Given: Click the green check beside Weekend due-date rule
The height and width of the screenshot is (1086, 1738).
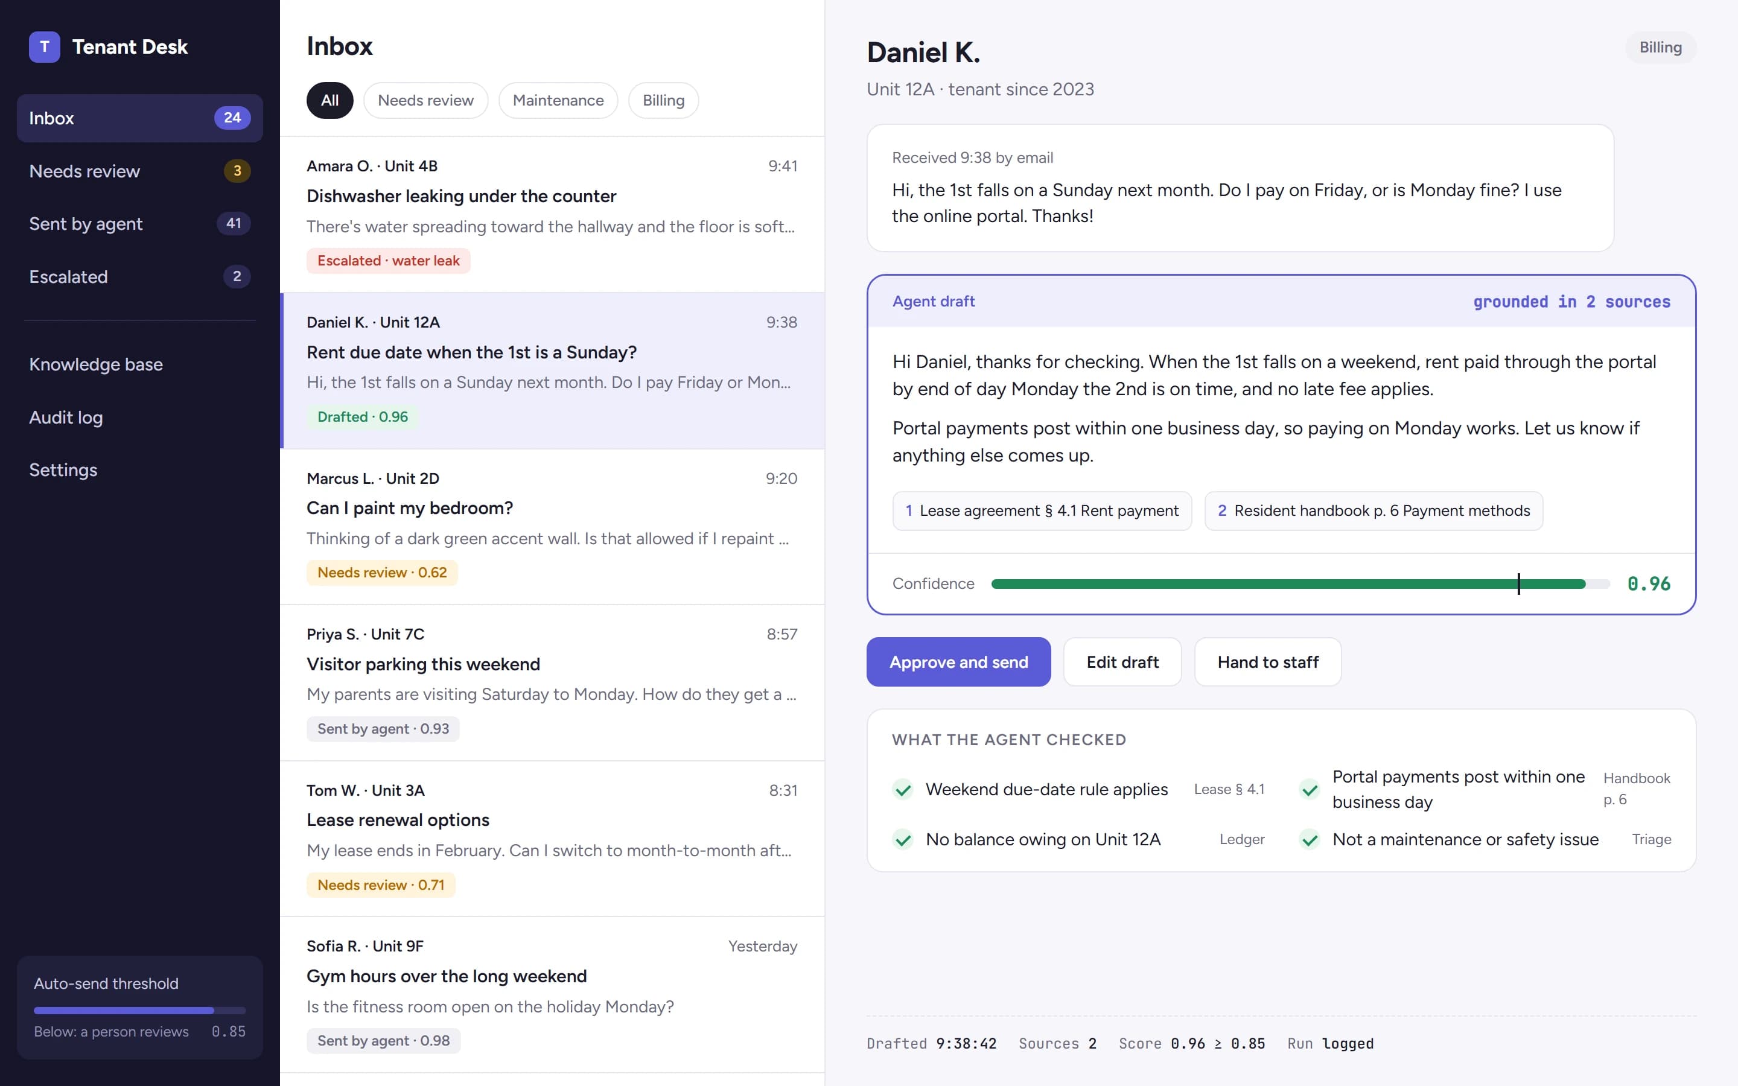Looking at the screenshot, I should [903, 789].
